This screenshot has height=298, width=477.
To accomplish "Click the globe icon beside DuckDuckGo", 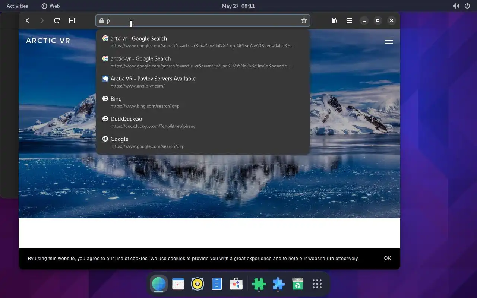I will (x=105, y=119).
